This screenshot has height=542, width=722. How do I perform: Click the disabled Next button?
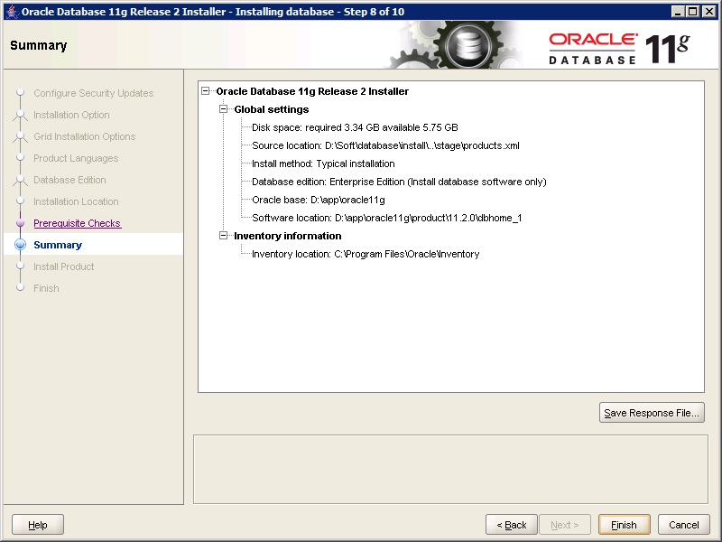tap(565, 525)
